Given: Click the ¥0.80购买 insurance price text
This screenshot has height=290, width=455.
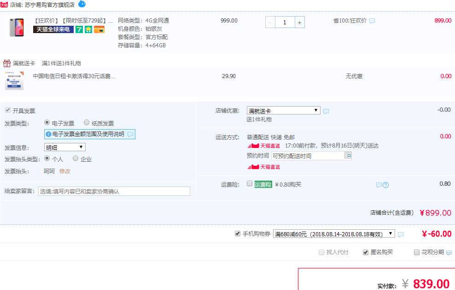Looking at the screenshot, I should (x=288, y=185).
